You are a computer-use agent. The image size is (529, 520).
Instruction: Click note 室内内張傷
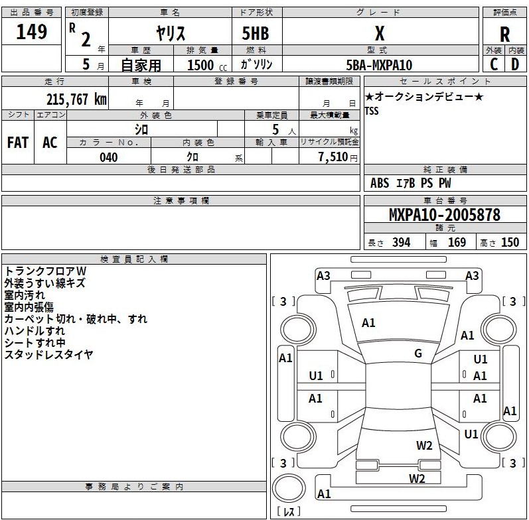click(x=29, y=307)
